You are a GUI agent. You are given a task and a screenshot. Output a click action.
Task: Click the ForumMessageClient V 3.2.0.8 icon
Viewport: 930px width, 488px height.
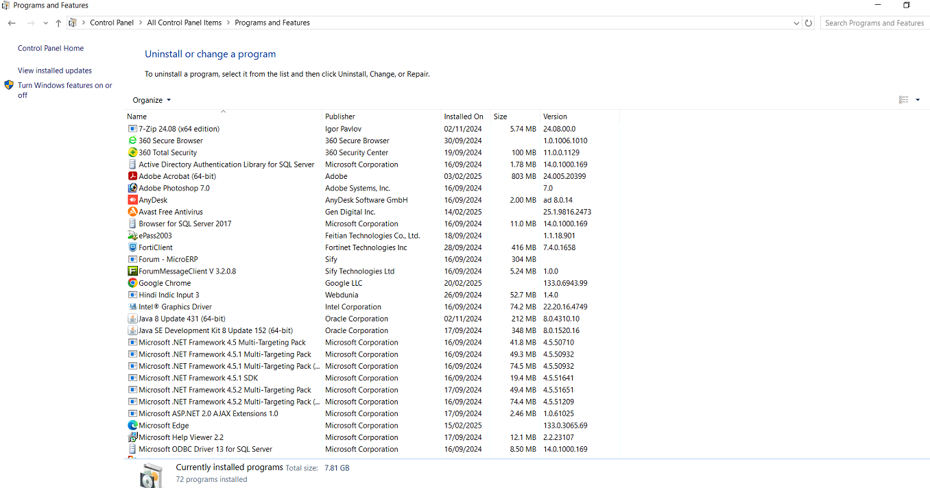point(132,271)
